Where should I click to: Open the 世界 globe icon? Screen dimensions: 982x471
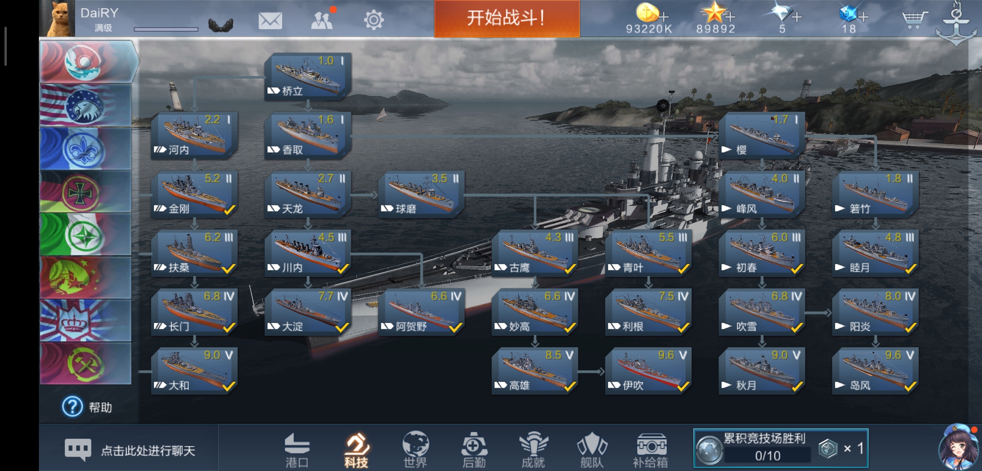pos(415,449)
